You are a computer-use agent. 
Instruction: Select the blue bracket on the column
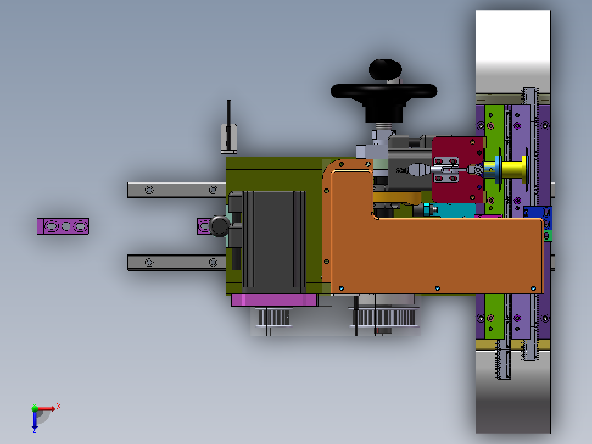coord(538,218)
